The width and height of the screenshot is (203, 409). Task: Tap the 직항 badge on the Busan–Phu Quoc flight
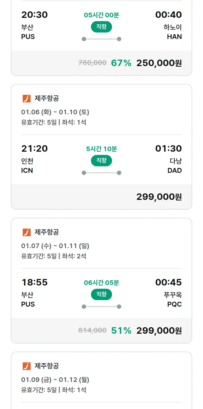(x=101, y=294)
